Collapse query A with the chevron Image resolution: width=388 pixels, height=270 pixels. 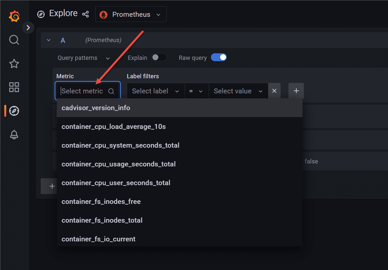point(49,40)
